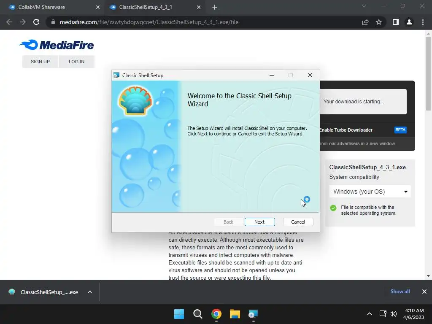Screen dimensions: 432x324
Task: Open the Chrome three-dot menu
Action: [x=423, y=22]
